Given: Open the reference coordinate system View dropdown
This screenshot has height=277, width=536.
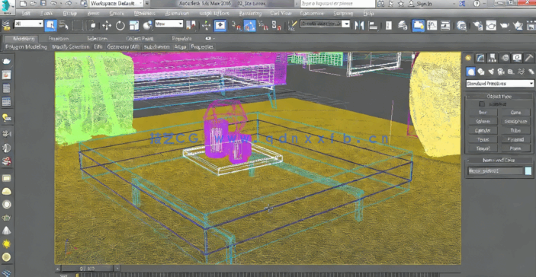Looking at the screenshot, I should [169, 24].
